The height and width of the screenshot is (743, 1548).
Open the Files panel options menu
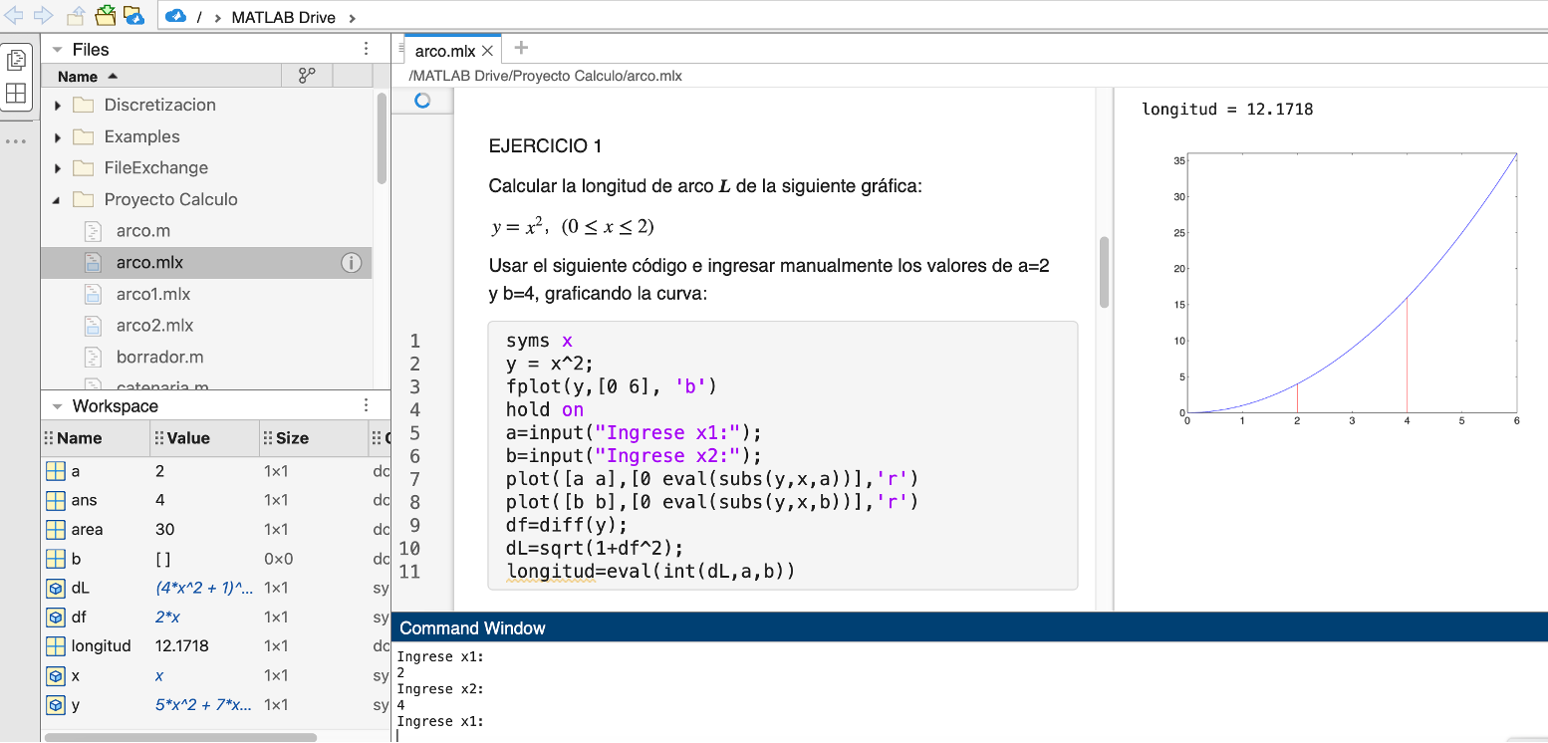pos(366,48)
